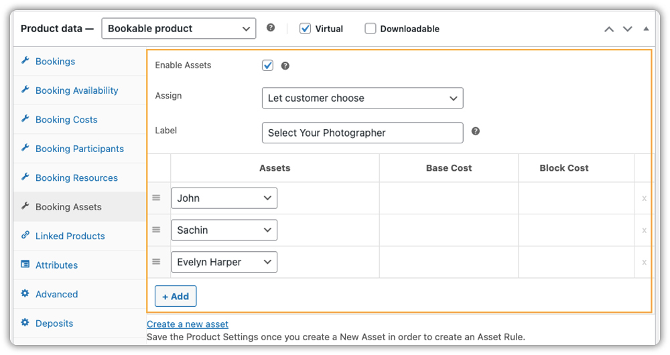Click the Block Cost cell for John
This screenshot has height=355, width=670.
[576, 198]
